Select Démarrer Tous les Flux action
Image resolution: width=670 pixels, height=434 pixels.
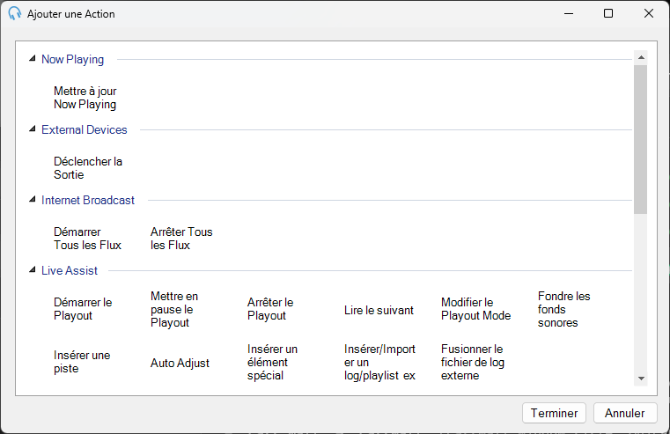[x=87, y=239]
